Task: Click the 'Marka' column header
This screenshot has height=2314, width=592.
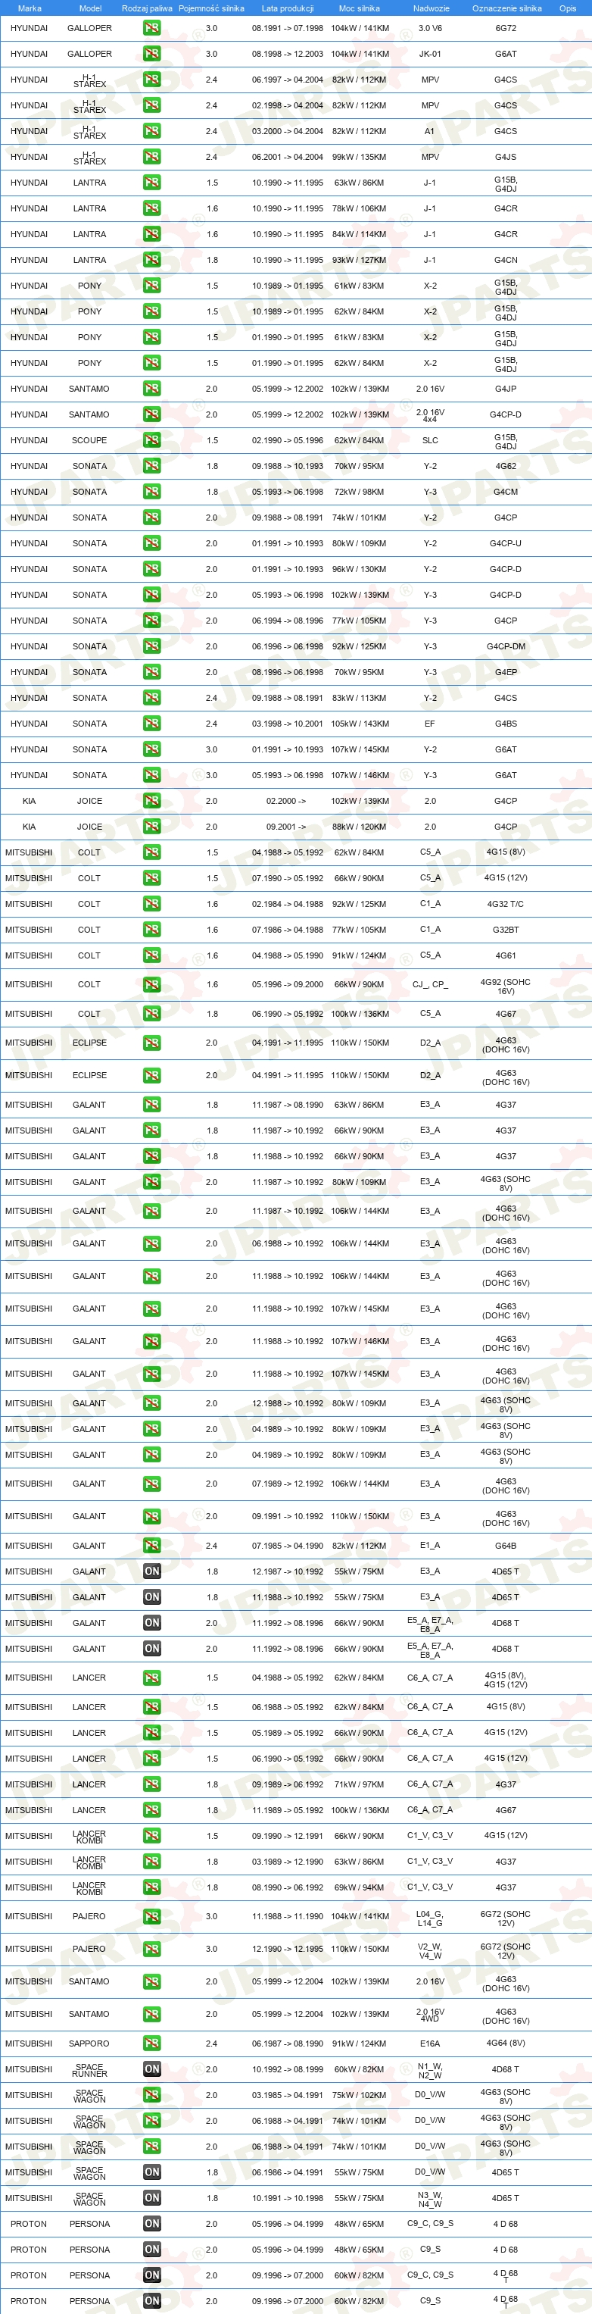Action: pos(30,8)
